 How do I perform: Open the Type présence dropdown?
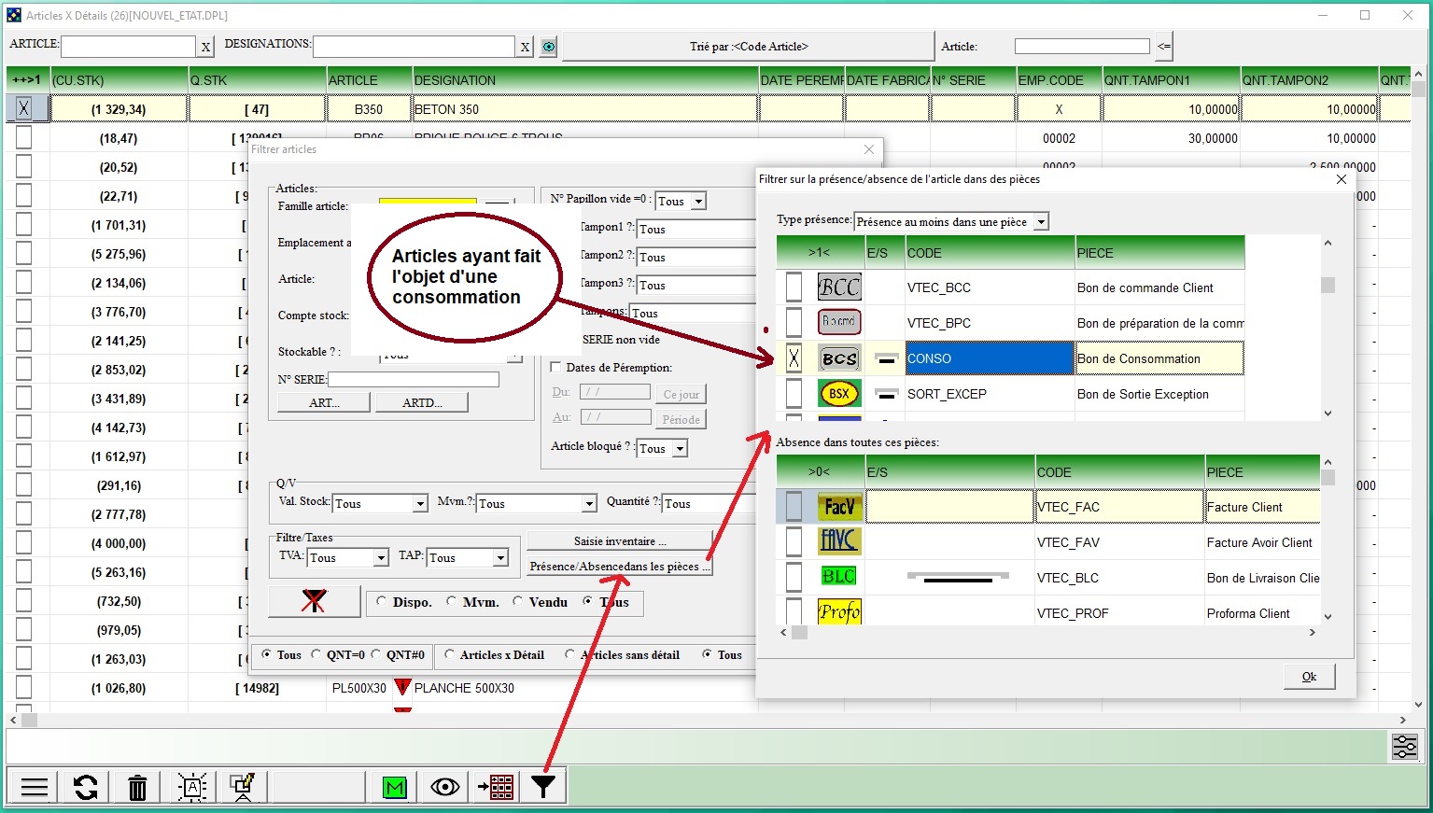click(x=1042, y=222)
